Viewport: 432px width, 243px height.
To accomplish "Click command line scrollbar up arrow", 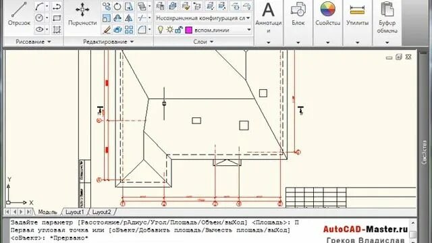I will tap(412, 223).
